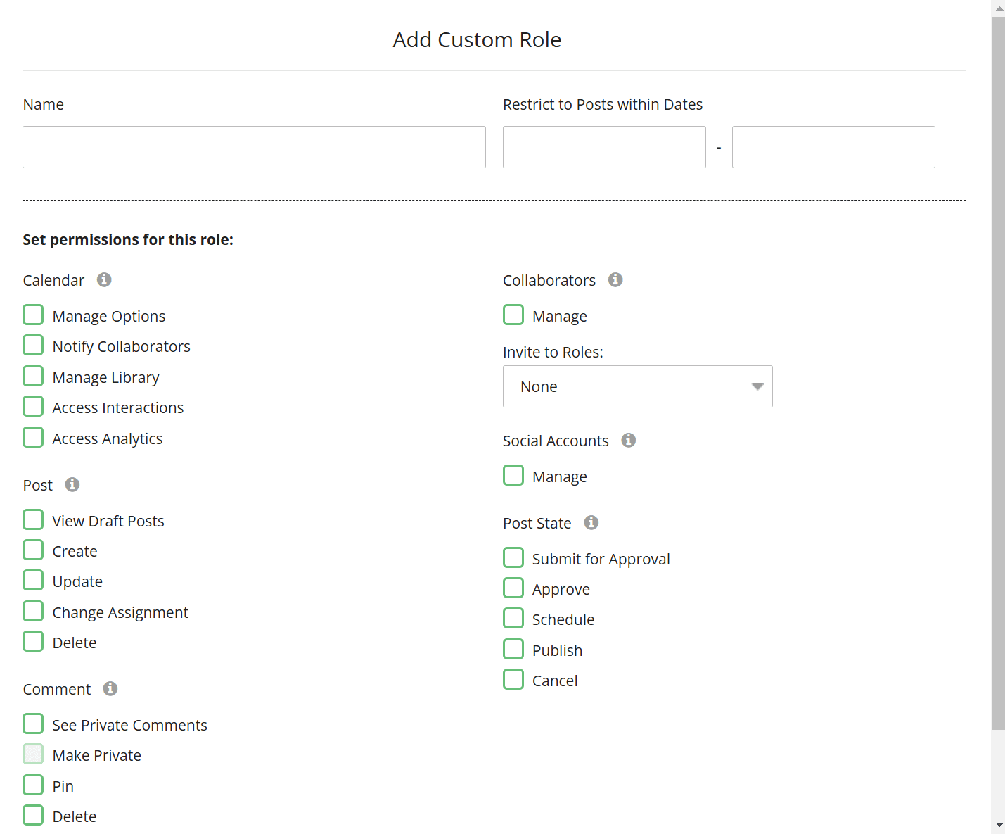Click 'Restrict to Posts within Dates' label

coord(603,105)
